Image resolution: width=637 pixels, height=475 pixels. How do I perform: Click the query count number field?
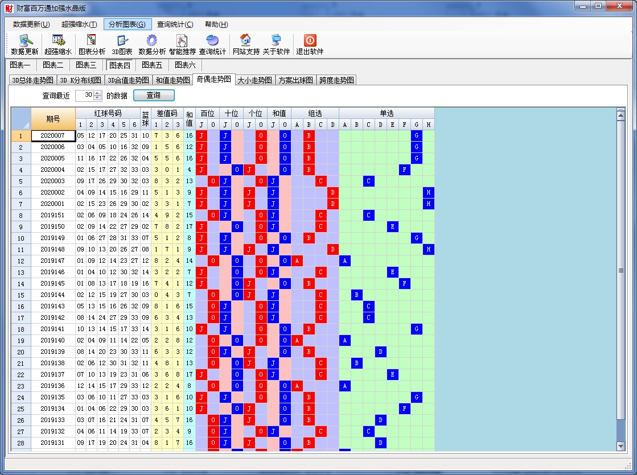(x=84, y=96)
